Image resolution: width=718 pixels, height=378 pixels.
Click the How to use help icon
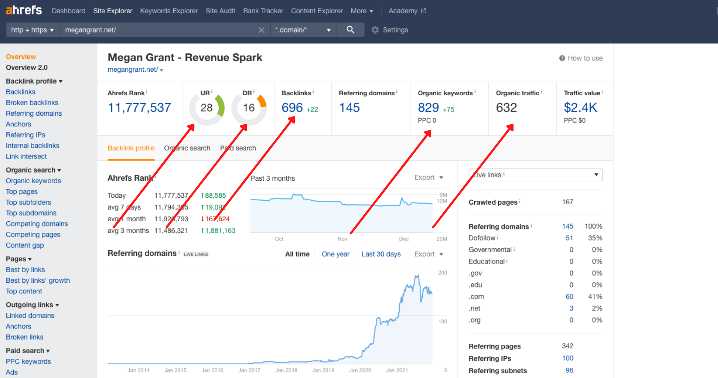tap(562, 58)
